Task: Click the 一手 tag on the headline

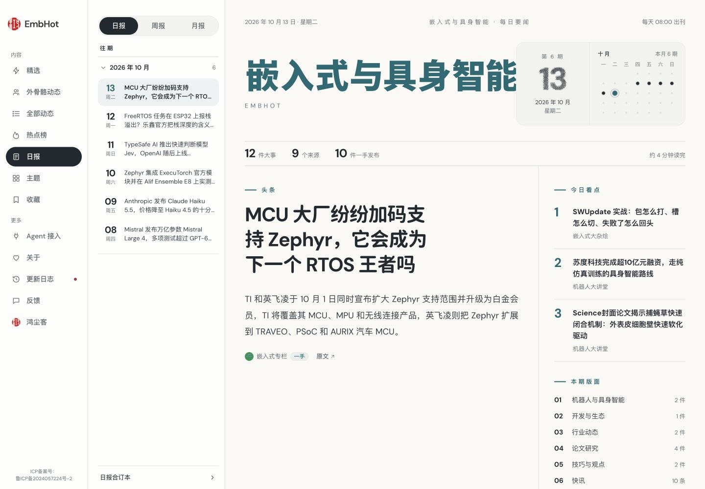Action: (x=299, y=356)
